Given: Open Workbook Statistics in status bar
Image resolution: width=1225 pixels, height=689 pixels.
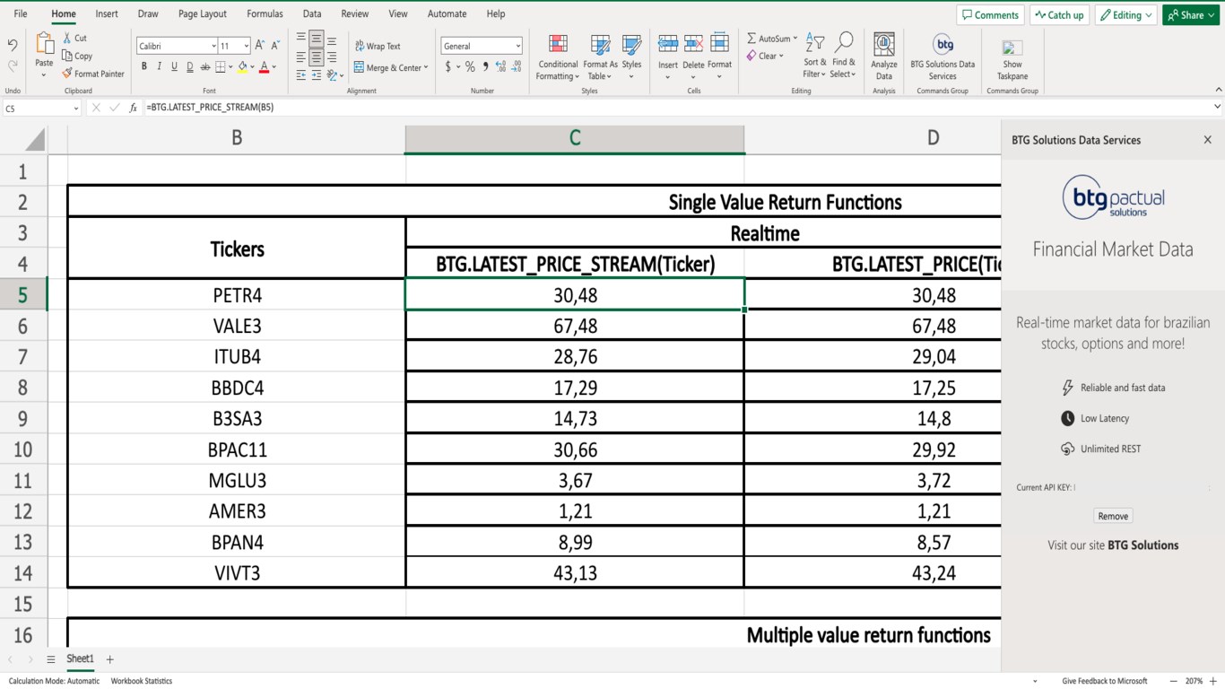Looking at the screenshot, I should tap(142, 681).
